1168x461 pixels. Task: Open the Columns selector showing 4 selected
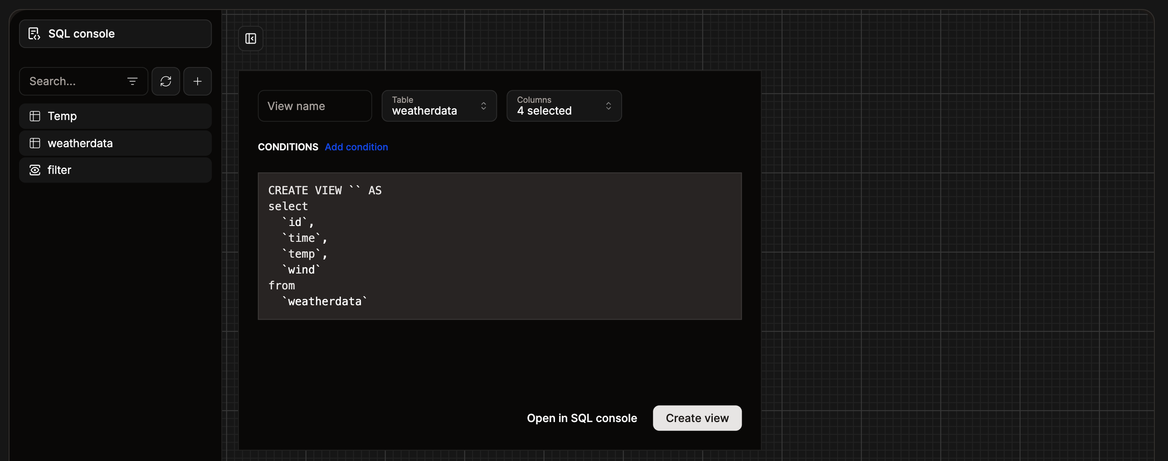pos(564,106)
